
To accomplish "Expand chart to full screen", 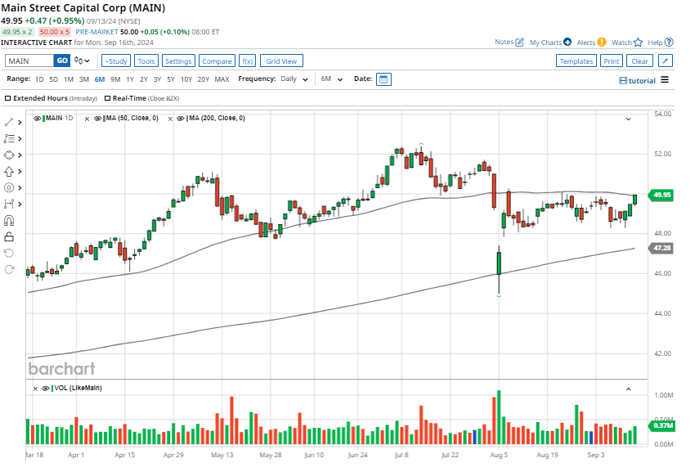I will pyautogui.click(x=666, y=61).
